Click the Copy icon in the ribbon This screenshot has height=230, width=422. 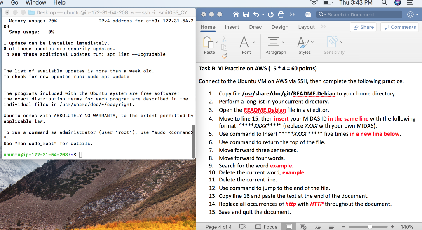click(224, 48)
